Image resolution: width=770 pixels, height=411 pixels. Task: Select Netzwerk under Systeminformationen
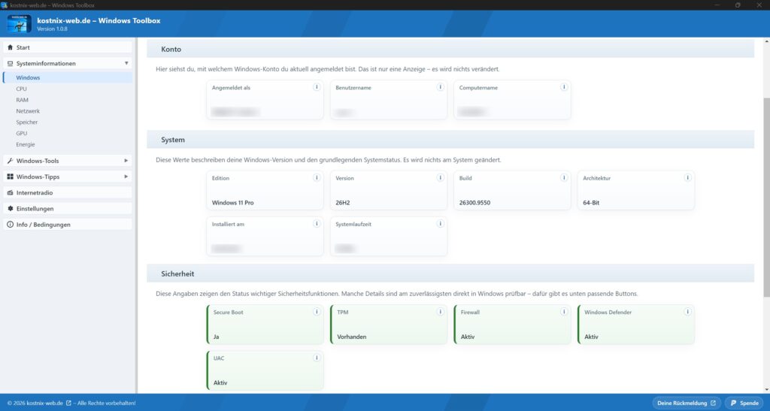(28, 111)
